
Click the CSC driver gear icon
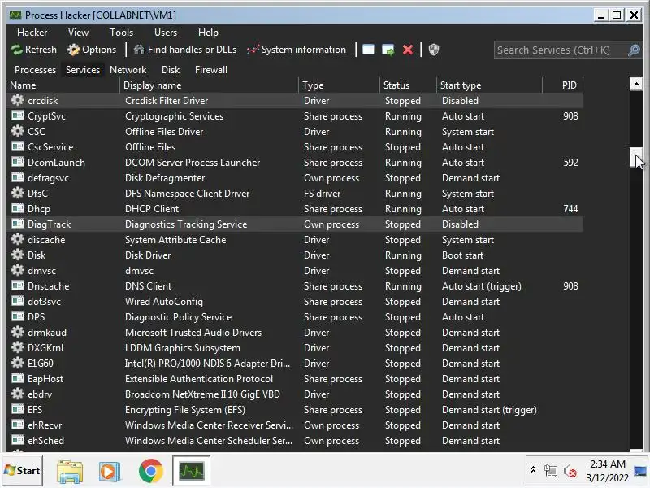(17, 131)
